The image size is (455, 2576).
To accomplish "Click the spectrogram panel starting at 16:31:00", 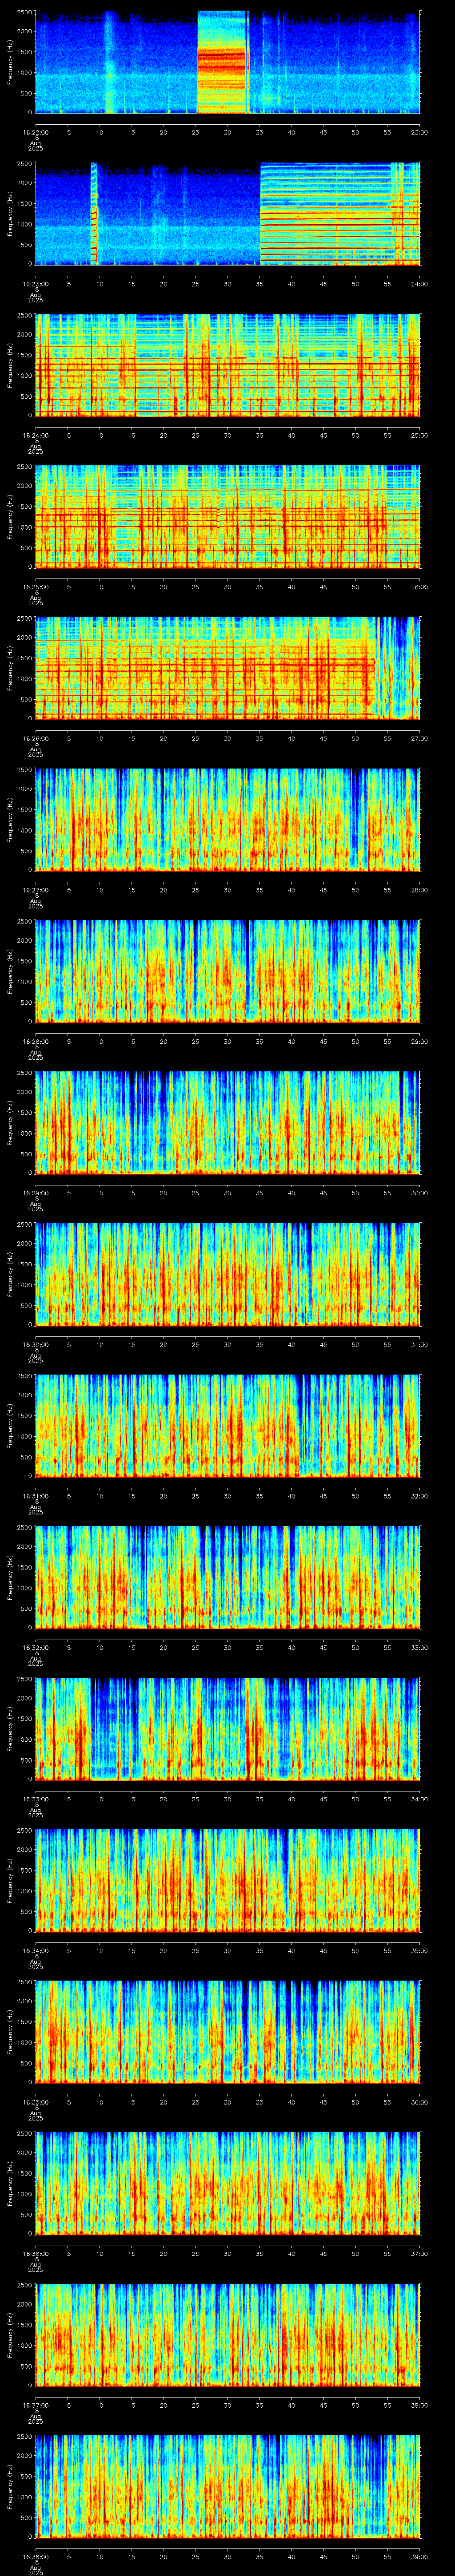I will (228, 1426).
